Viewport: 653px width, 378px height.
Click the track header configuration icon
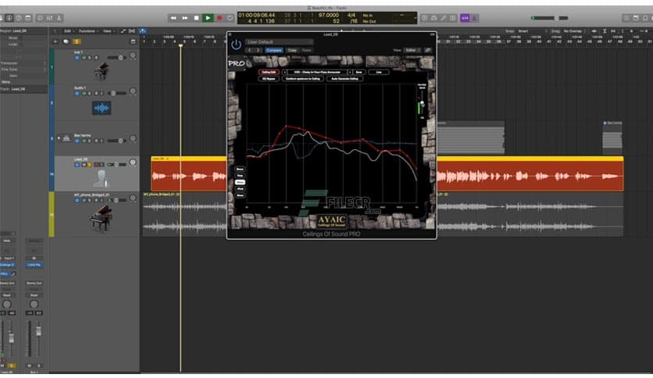(x=133, y=41)
